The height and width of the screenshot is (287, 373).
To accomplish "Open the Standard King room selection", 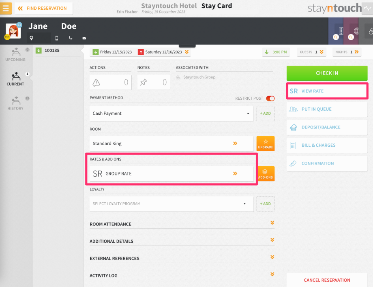I will [171, 143].
